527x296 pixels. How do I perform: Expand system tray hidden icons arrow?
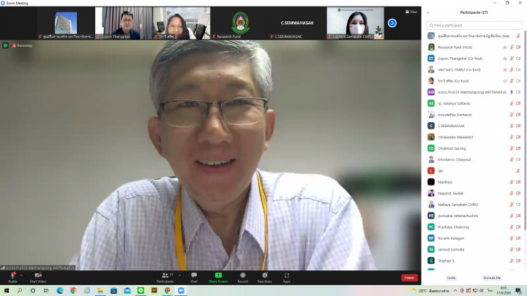[455, 291]
